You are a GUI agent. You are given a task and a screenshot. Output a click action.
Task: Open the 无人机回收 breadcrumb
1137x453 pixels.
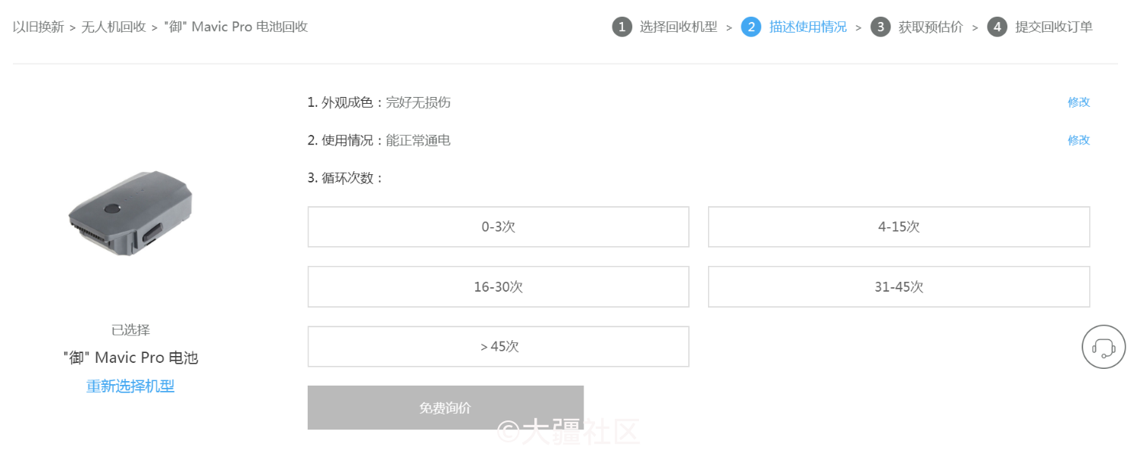point(114,27)
